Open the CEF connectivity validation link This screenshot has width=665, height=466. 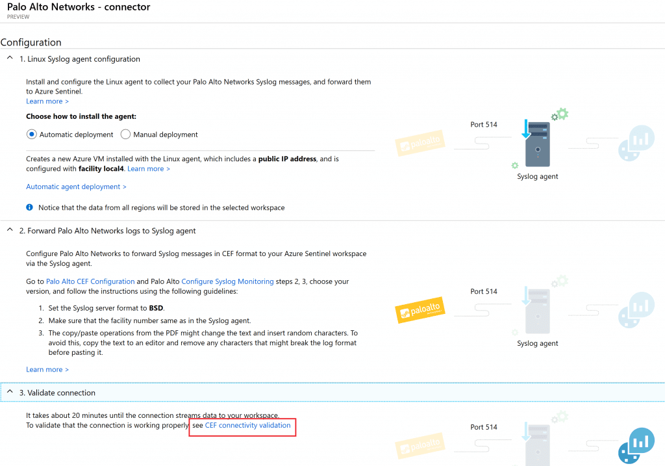(247, 426)
